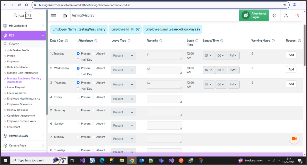Open AM/PM dropdown for 3. Thursday
307x165 pixels.
point(233,84)
